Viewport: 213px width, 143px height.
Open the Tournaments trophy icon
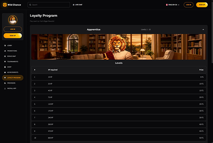point(5,61)
